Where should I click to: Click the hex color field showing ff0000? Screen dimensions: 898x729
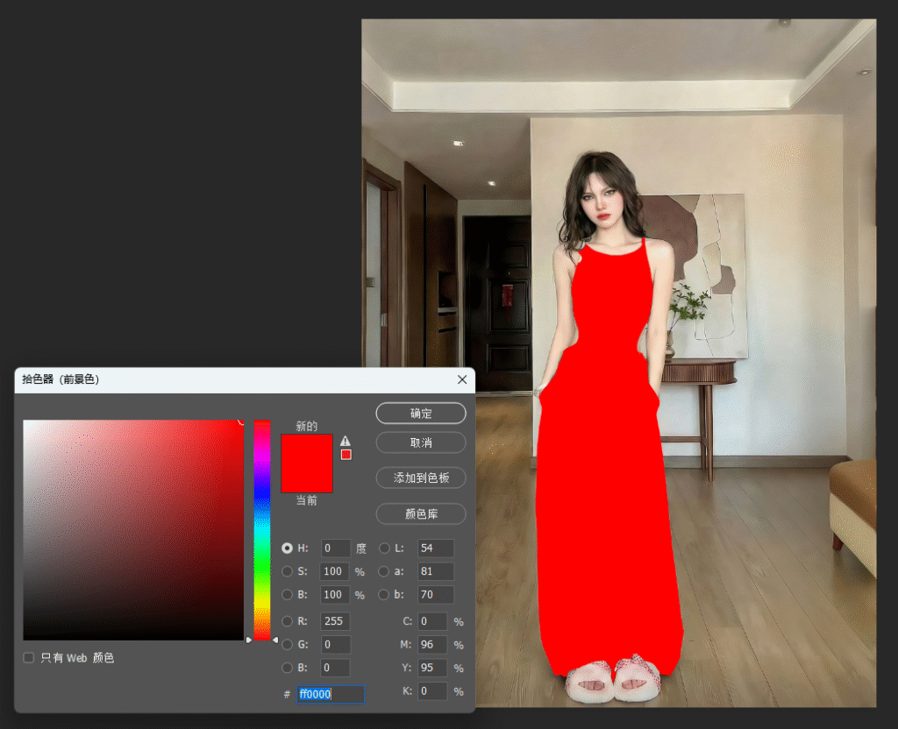click(x=330, y=694)
